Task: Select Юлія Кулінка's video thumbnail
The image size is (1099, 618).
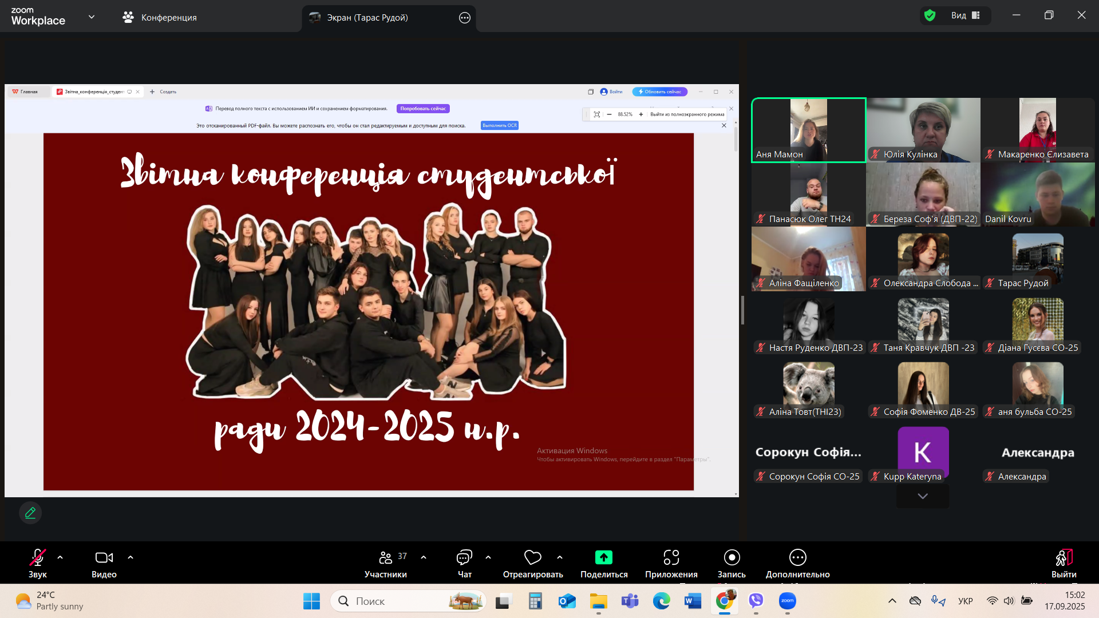Action: point(923,130)
